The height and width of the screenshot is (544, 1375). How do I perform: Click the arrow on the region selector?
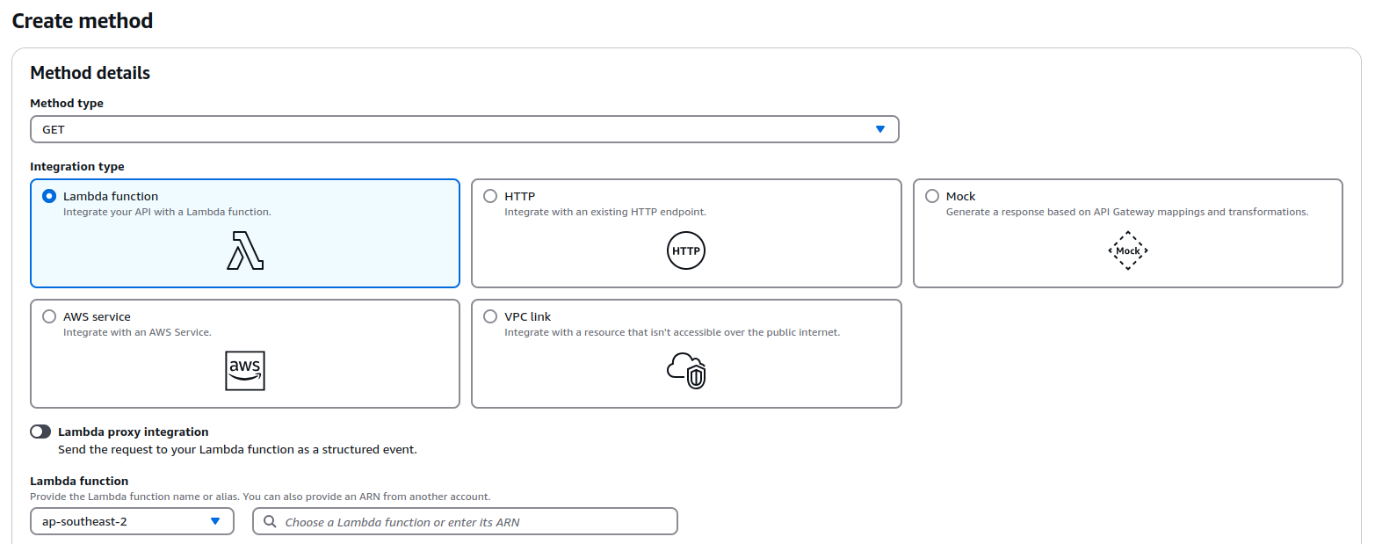tap(215, 521)
